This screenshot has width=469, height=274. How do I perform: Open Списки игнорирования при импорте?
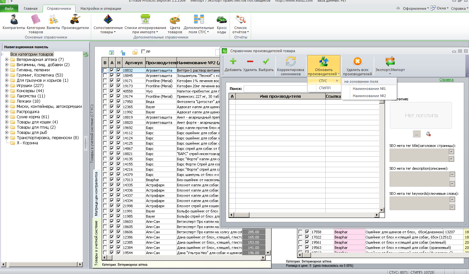(145, 23)
